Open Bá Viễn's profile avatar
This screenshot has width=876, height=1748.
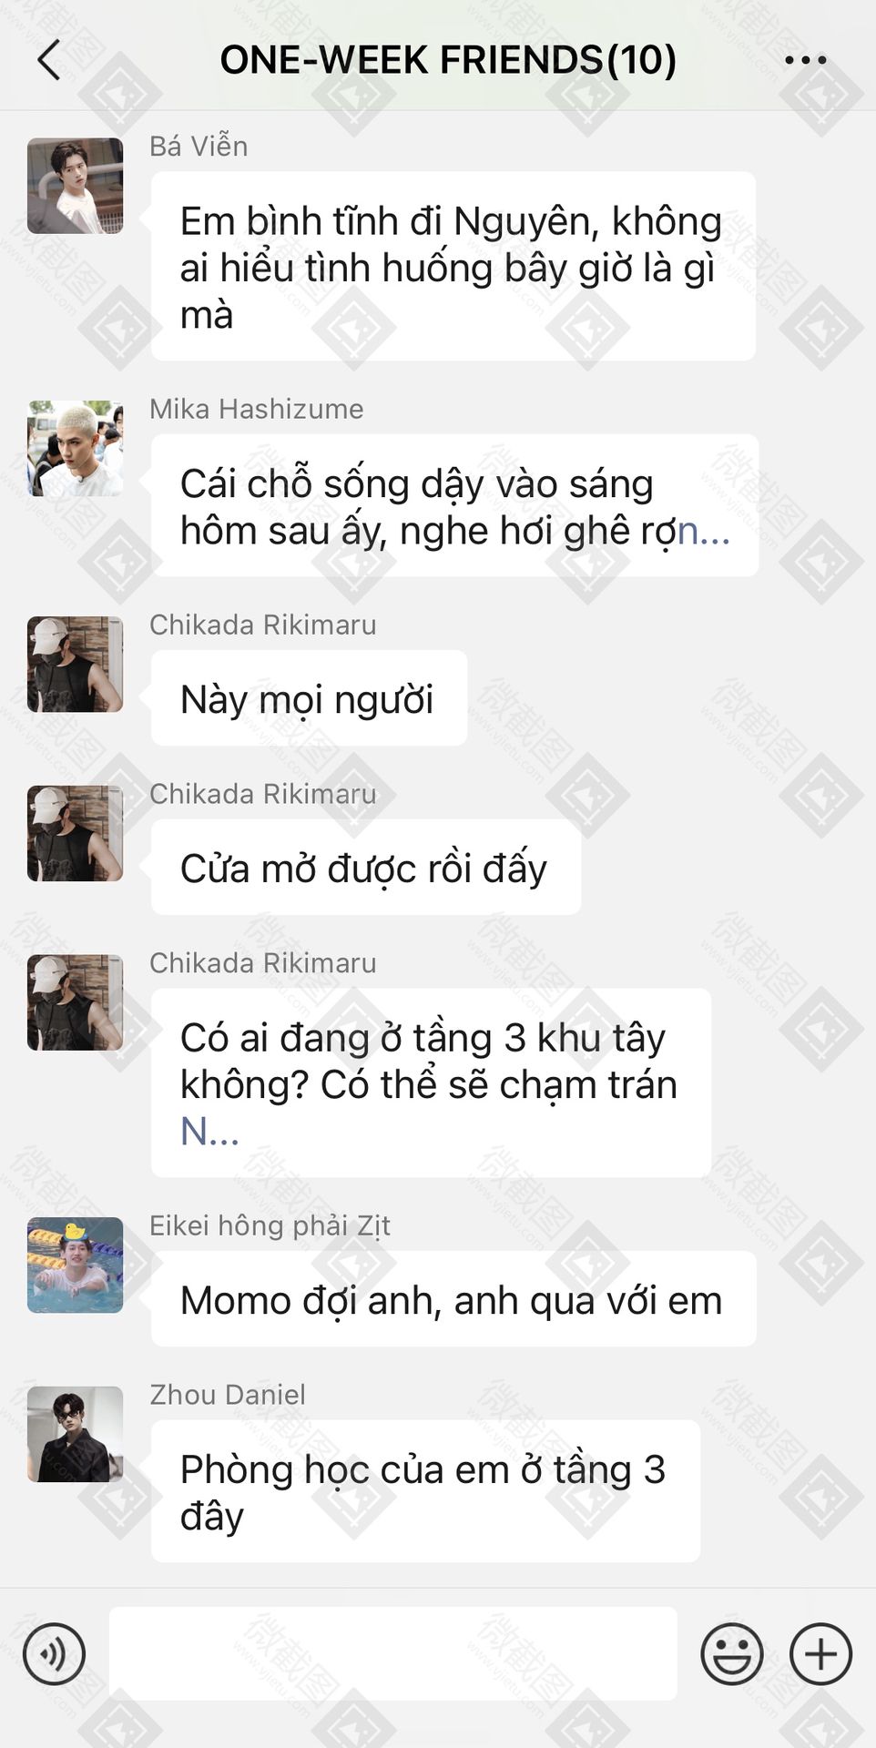(x=75, y=186)
